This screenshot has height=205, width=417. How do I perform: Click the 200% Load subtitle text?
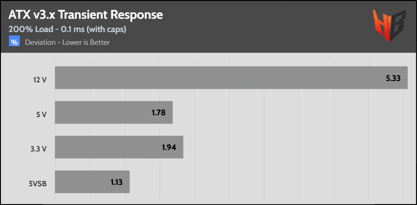click(67, 30)
